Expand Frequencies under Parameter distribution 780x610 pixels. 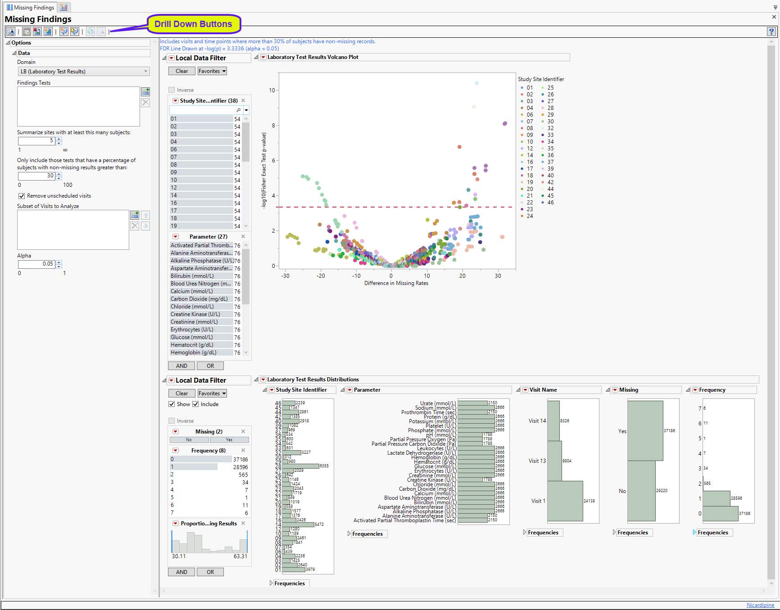click(349, 534)
